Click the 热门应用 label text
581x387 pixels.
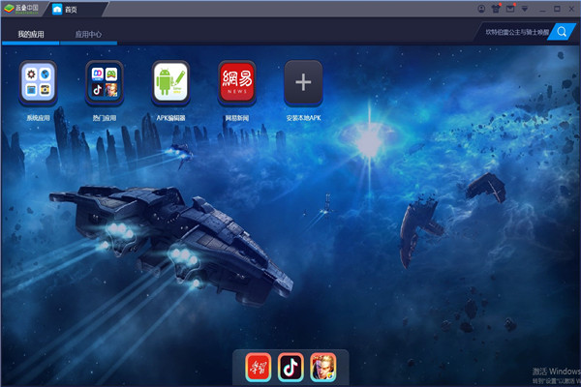click(x=105, y=118)
